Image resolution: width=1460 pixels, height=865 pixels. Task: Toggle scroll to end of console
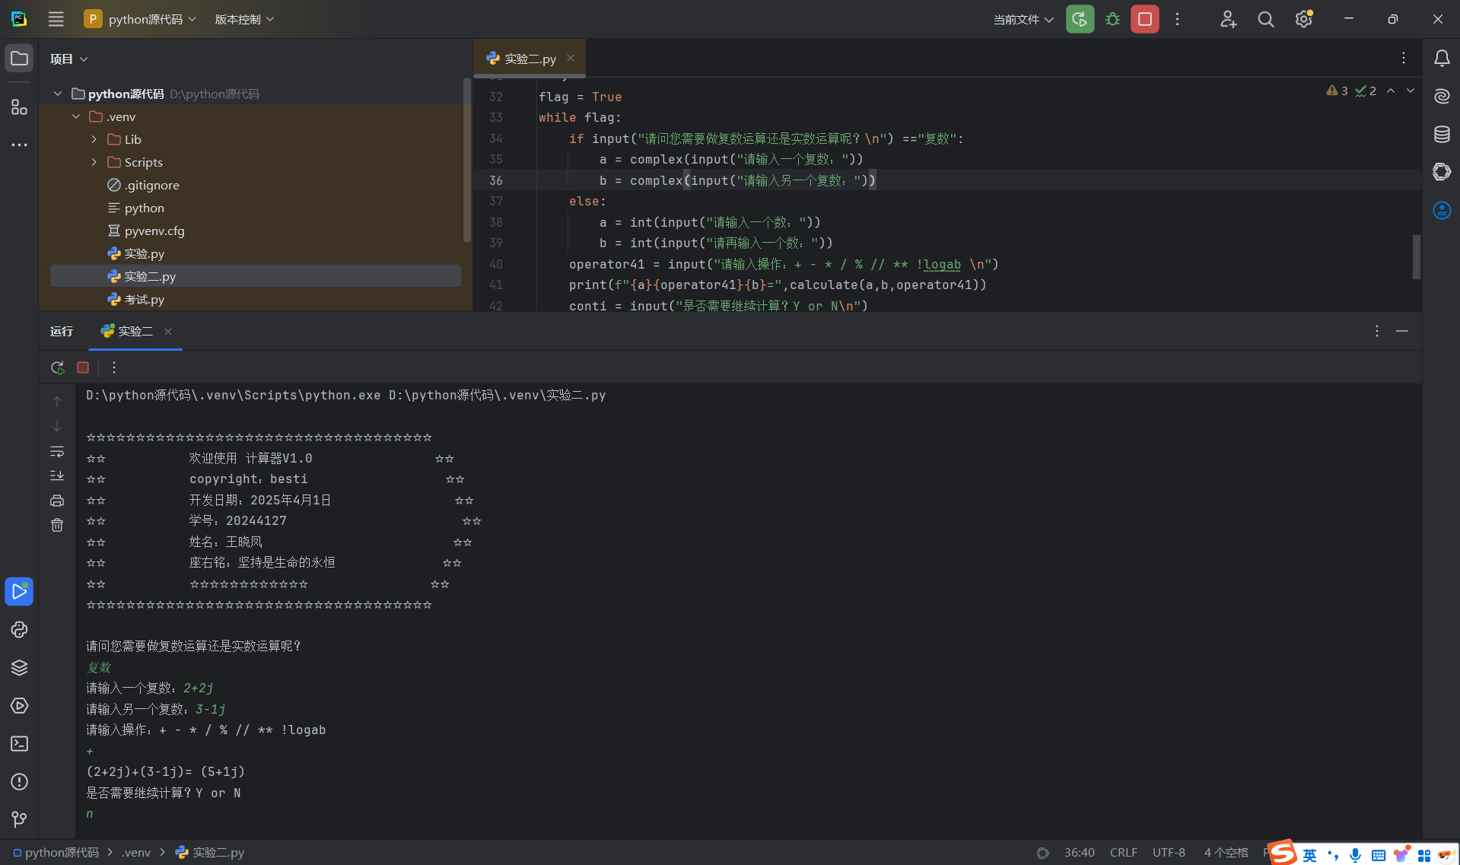point(57,475)
